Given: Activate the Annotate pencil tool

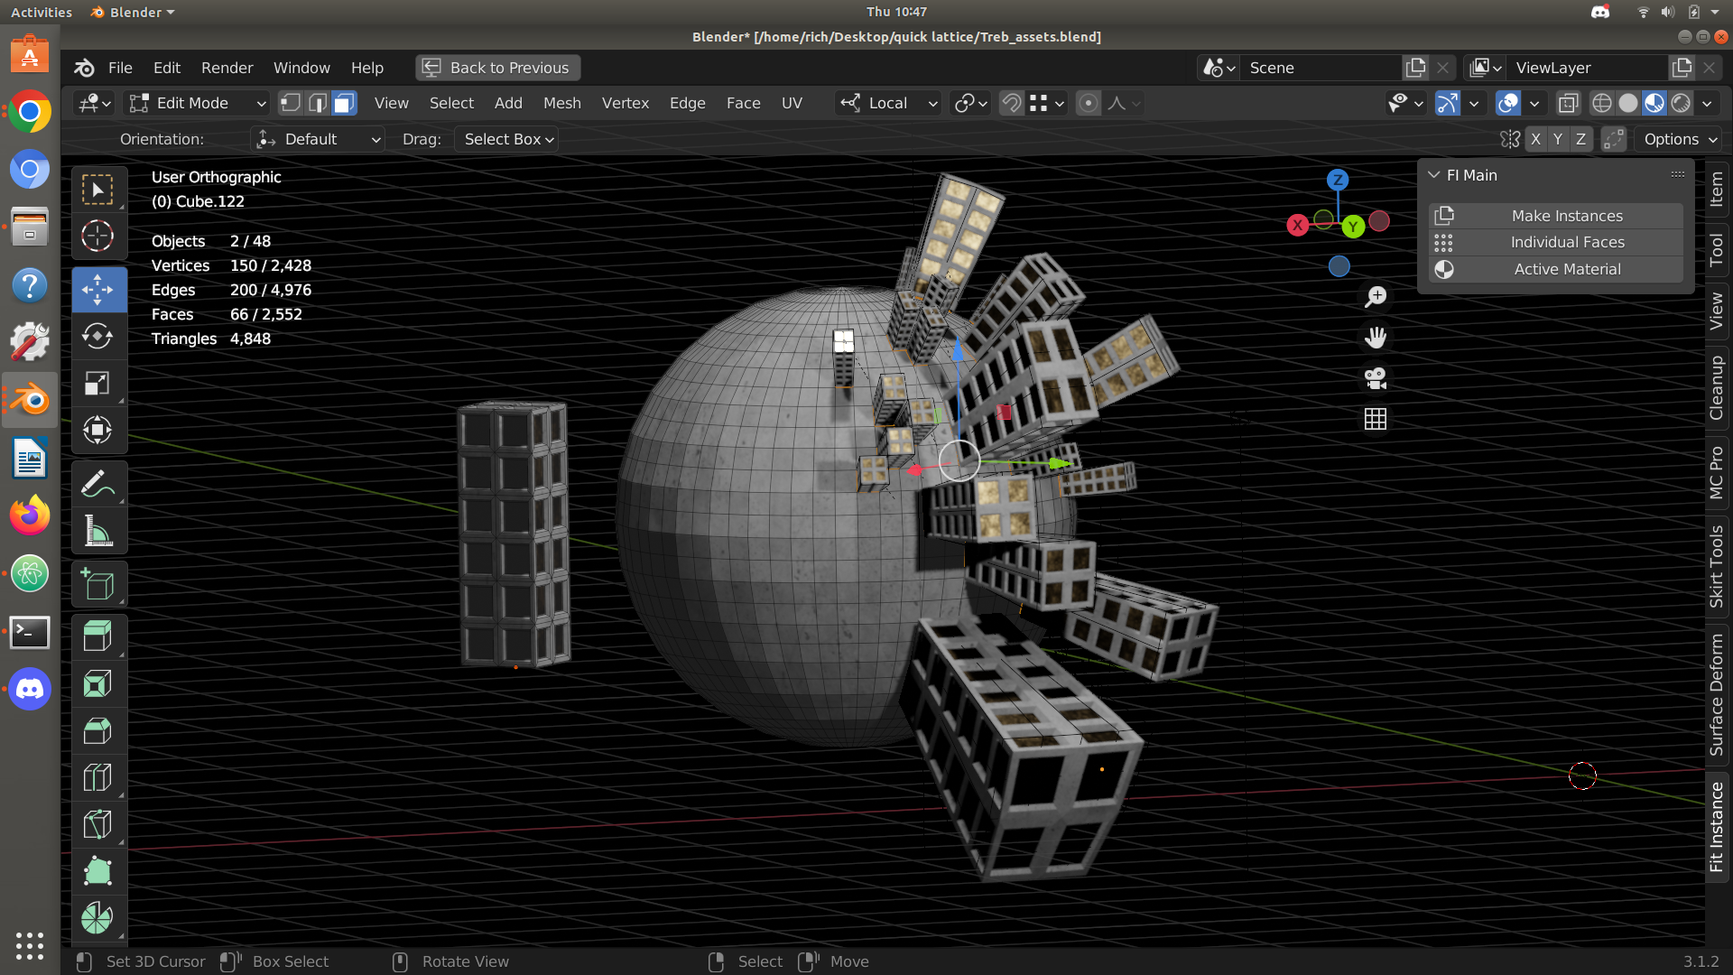Looking at the screenshot, I should point(97,485).
